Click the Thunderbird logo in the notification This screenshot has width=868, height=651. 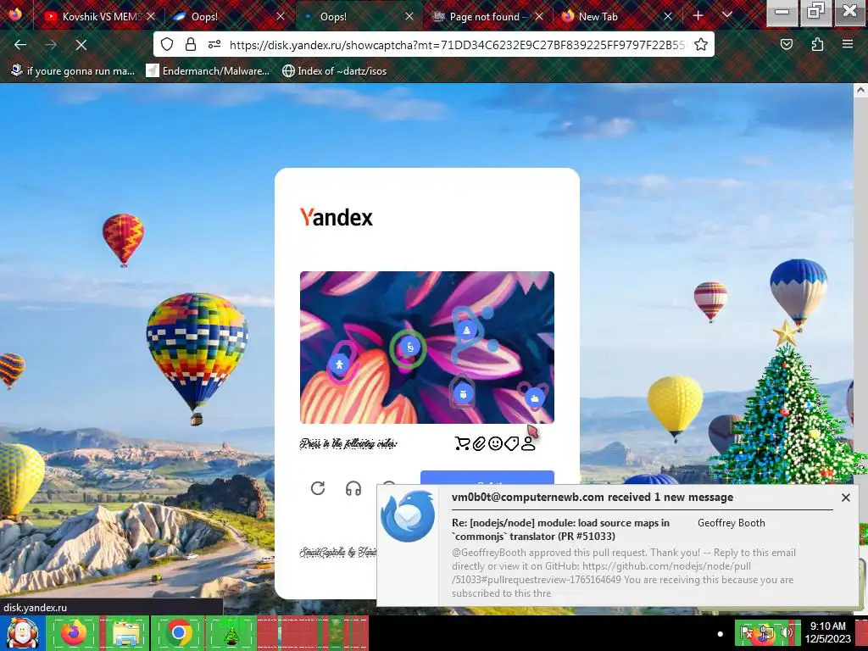408,516
